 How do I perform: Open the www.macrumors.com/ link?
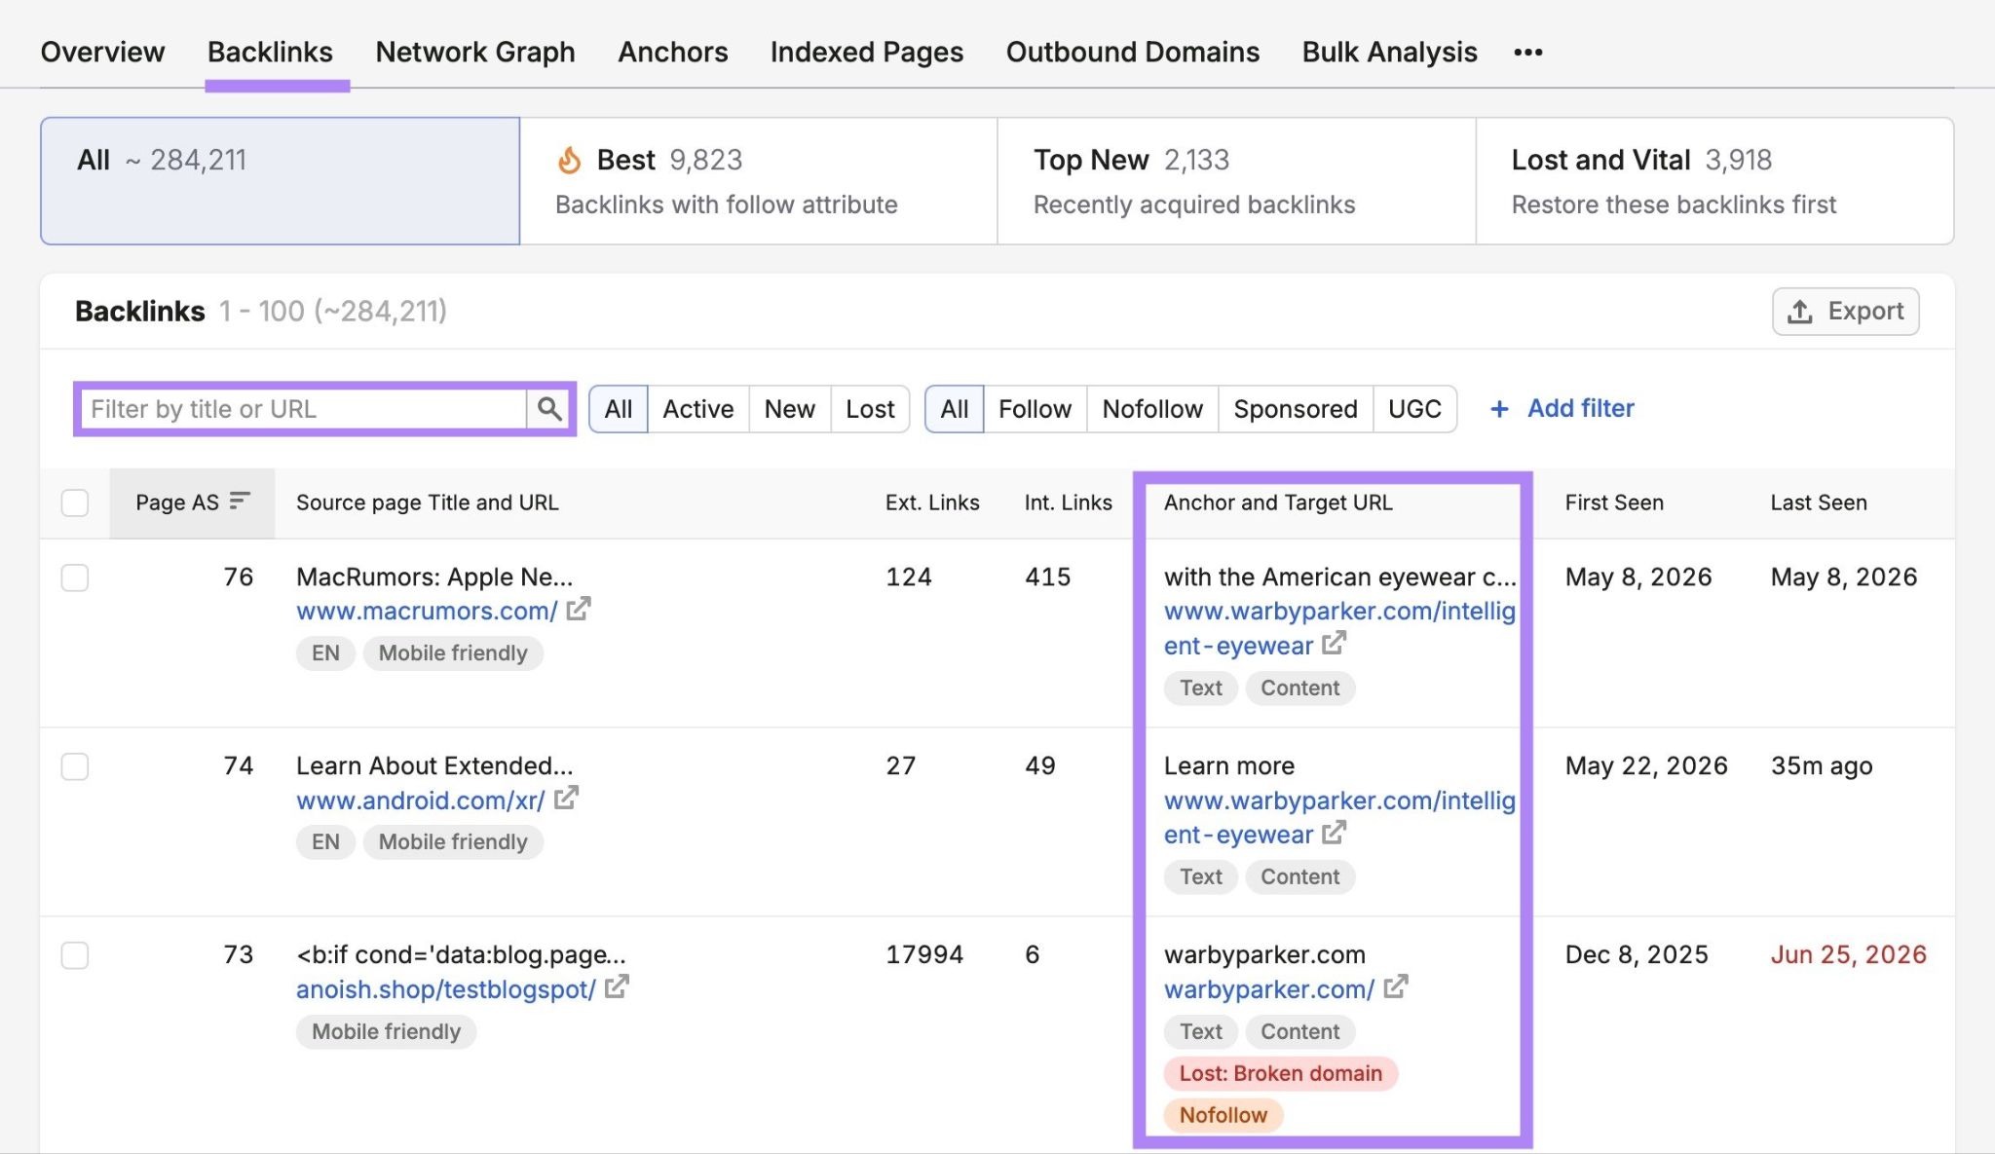point(427,612)
